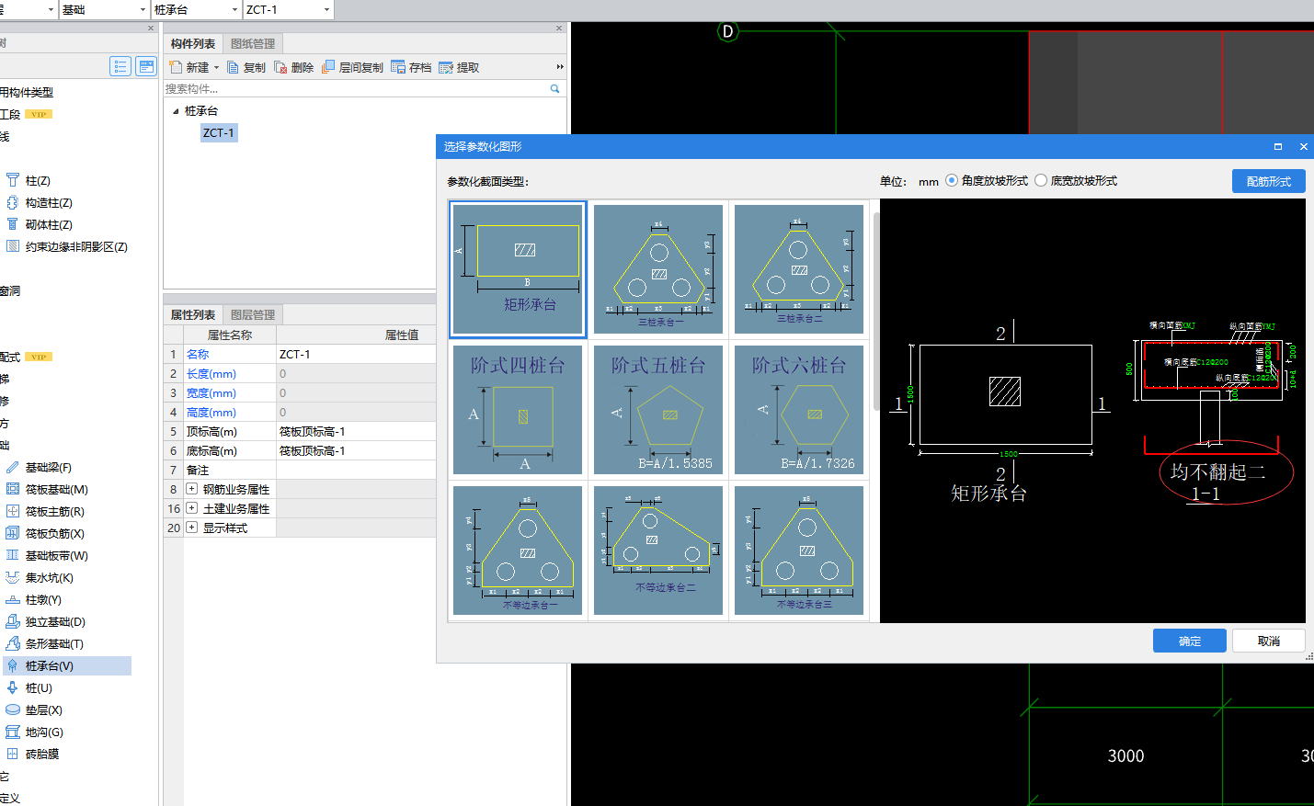This screenshot has width=1314, height=806.
Task: Select 构造柱(Z) component
Action: pyautogui.click(x=48, y=203)
